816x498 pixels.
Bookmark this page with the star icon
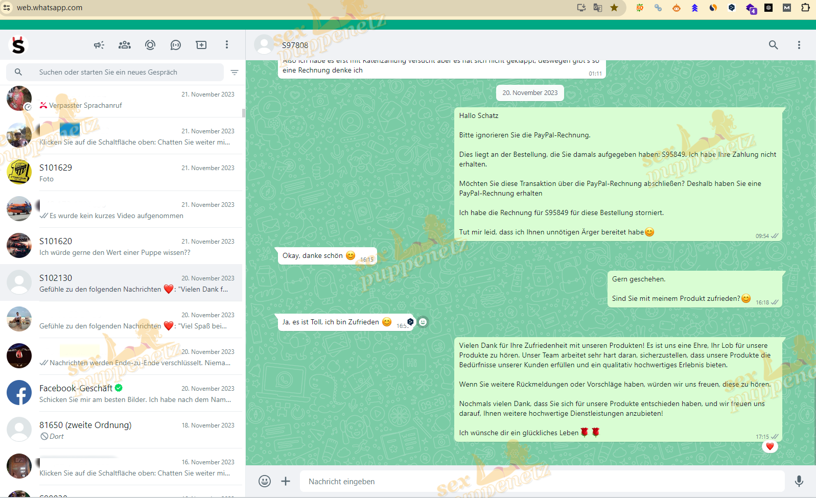pos(614,8)
